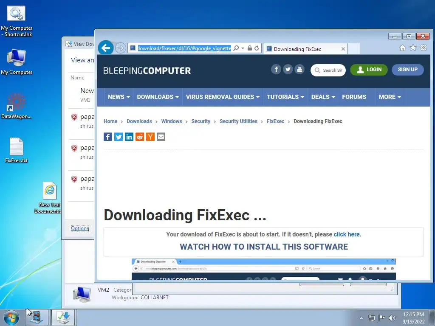Select DataWagon desktop shortcut icon
This screenshot has width=435, height=326.
[x=17, y=106]
